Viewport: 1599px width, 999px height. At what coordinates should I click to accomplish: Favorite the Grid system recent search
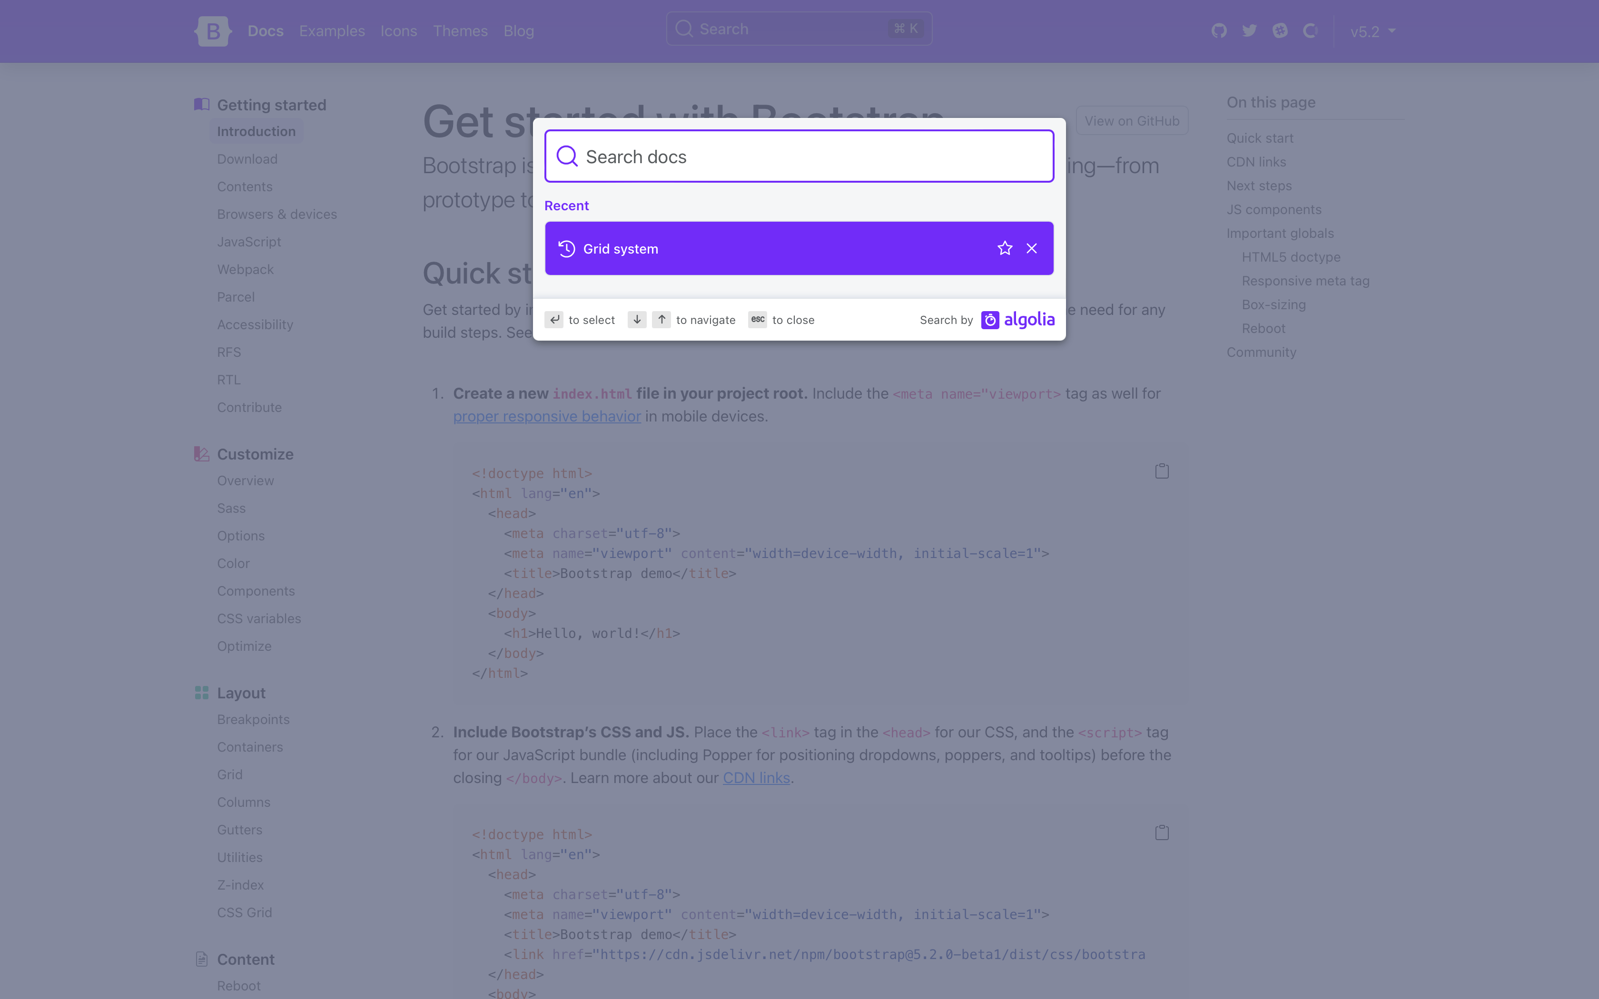tap(1004, 248)
